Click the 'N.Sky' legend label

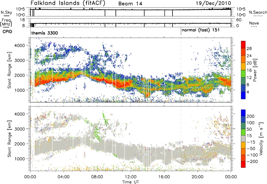pos(6,12)
